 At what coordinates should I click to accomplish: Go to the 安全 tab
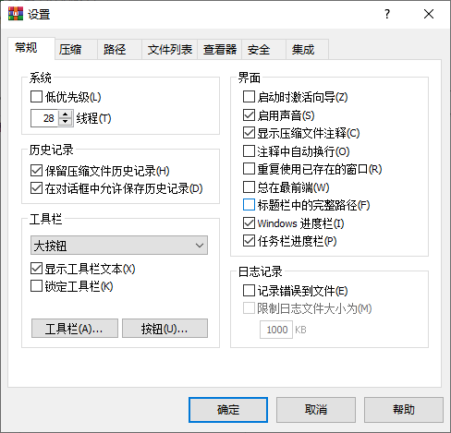click(x=259, y=49)
